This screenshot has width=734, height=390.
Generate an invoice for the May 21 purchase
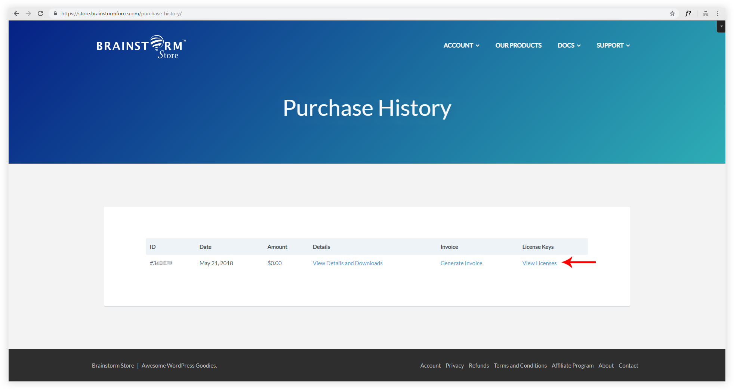461,263
